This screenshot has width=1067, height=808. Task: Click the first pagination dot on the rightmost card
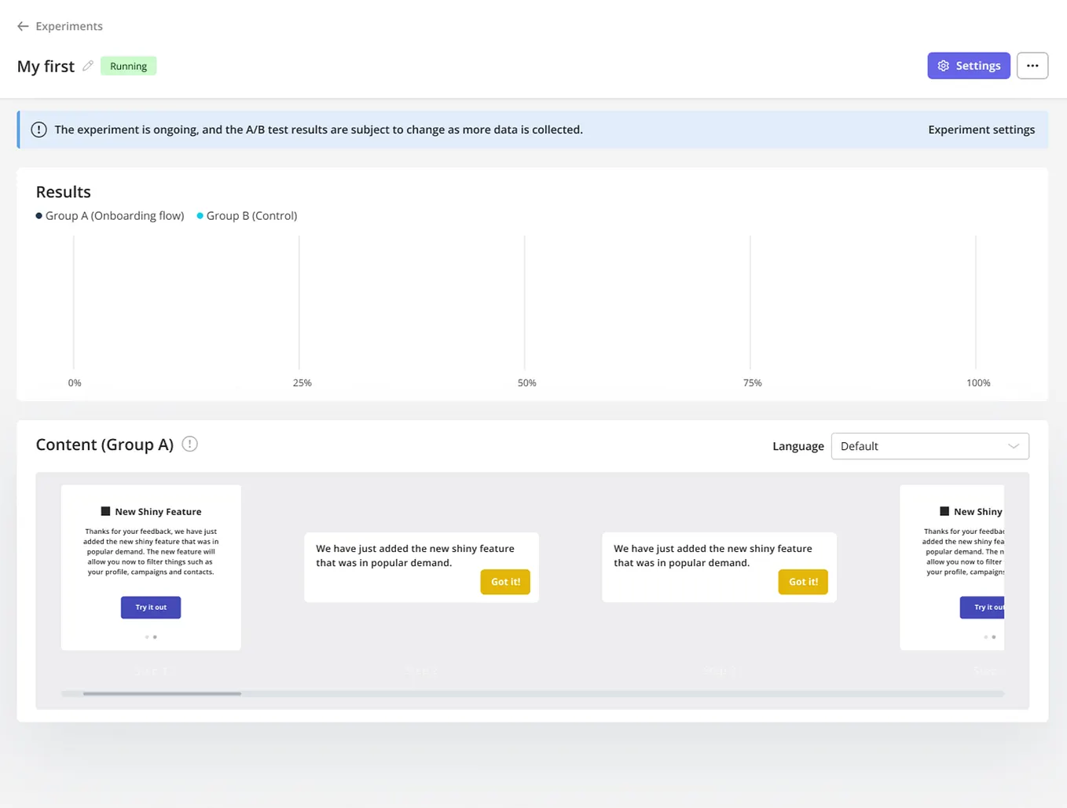pyautogui.click(x=986, y=637)
